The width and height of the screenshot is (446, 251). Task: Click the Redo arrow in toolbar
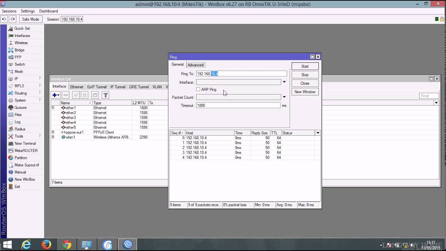(x=13, y=19)
